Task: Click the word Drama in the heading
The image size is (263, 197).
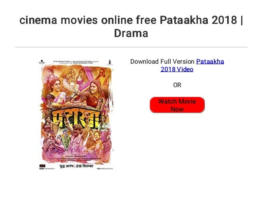Action: 131,33
